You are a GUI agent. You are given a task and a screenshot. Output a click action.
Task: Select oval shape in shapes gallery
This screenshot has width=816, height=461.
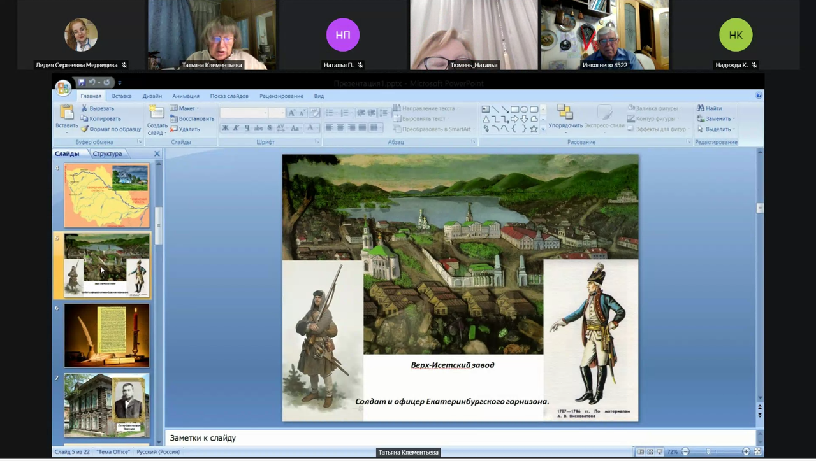point(524,110)
